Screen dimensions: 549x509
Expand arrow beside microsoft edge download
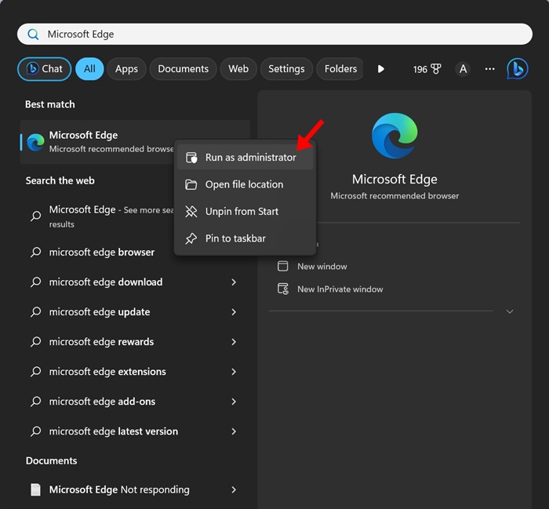(x=234, y=282)
